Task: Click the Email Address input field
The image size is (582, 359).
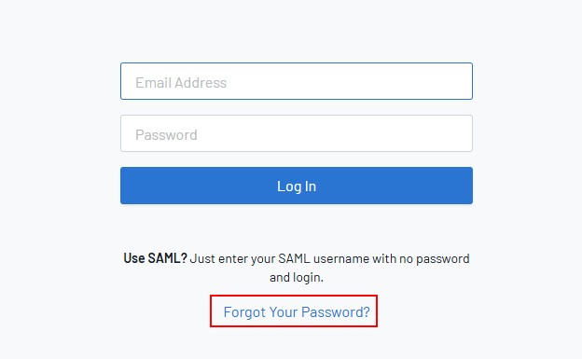Action: tap(297, 81)
